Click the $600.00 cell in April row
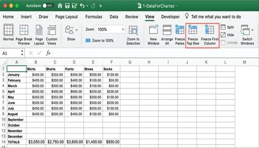 (x=74, y=91)
